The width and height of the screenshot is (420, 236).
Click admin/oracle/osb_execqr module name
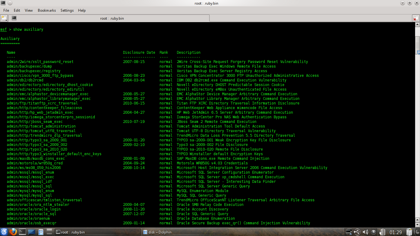coord(32,223)
